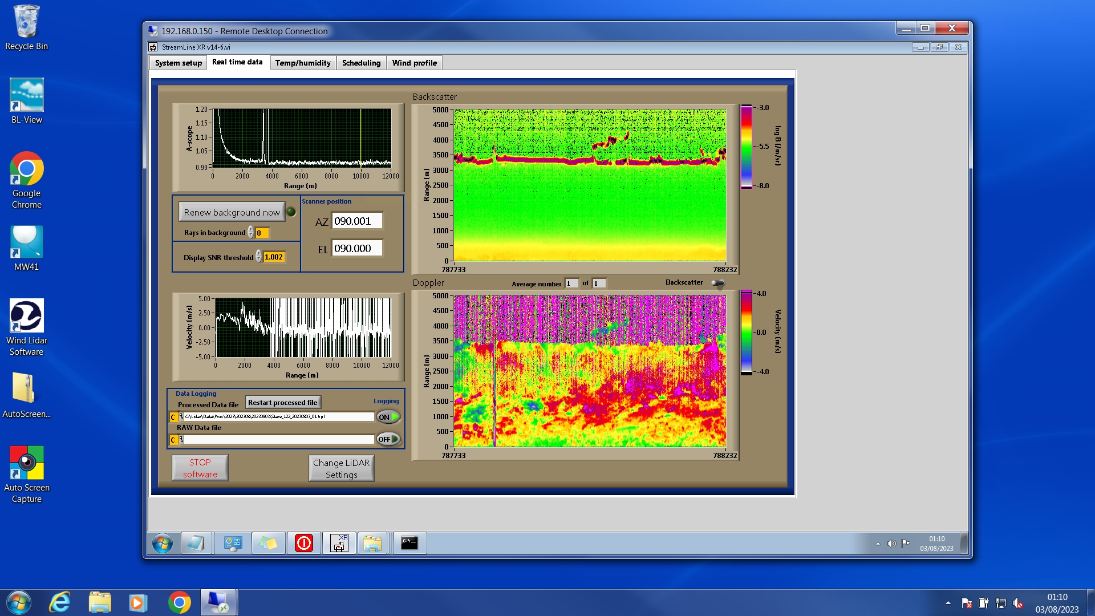1095x616 pixels.
Task: Open Google Chrome from host taskbar
Action: tap(179, 602)
